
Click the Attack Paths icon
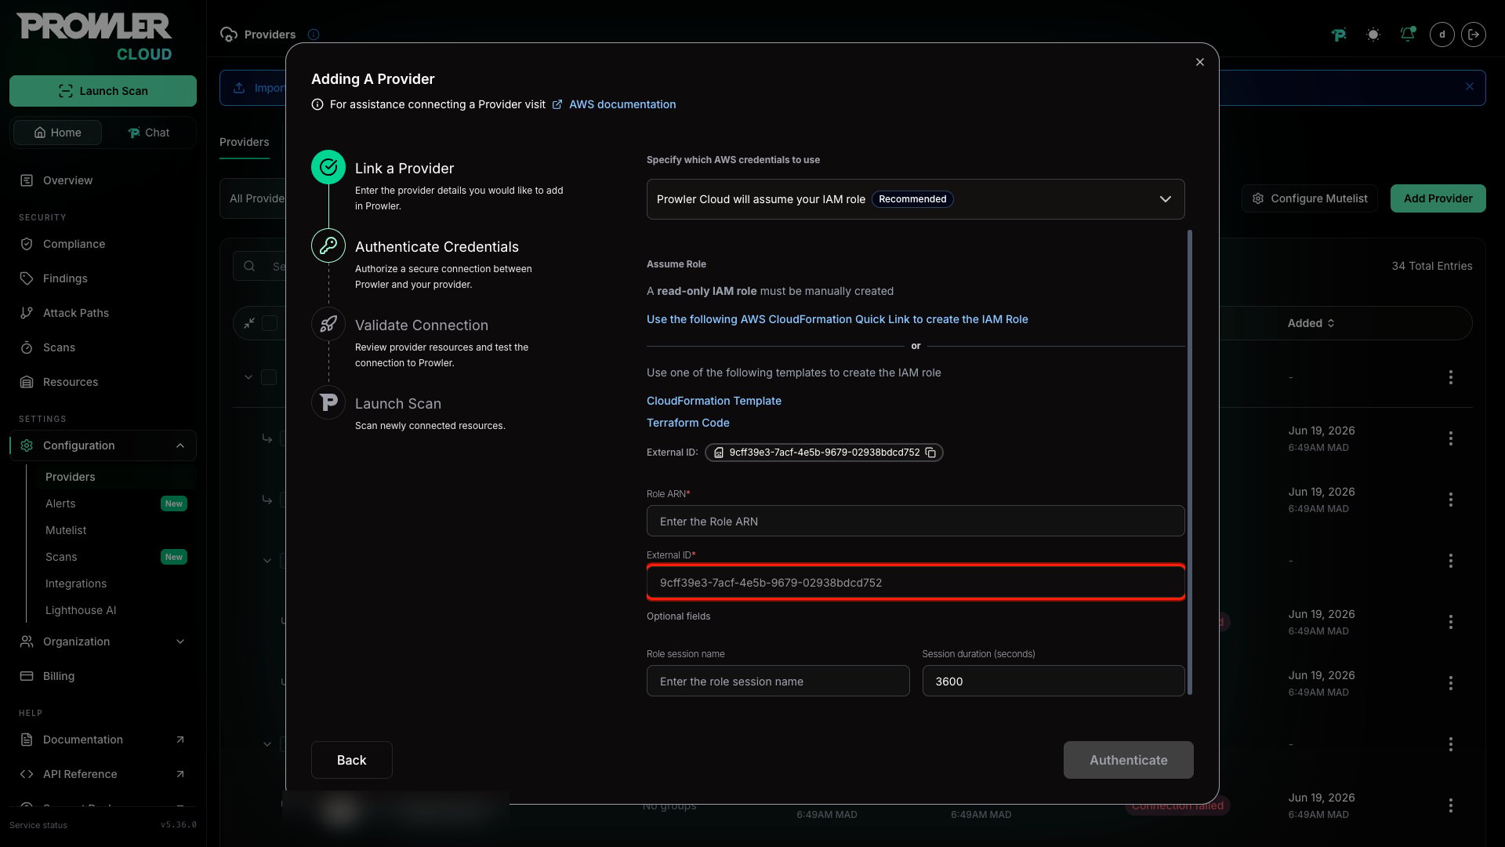[27, 313]
